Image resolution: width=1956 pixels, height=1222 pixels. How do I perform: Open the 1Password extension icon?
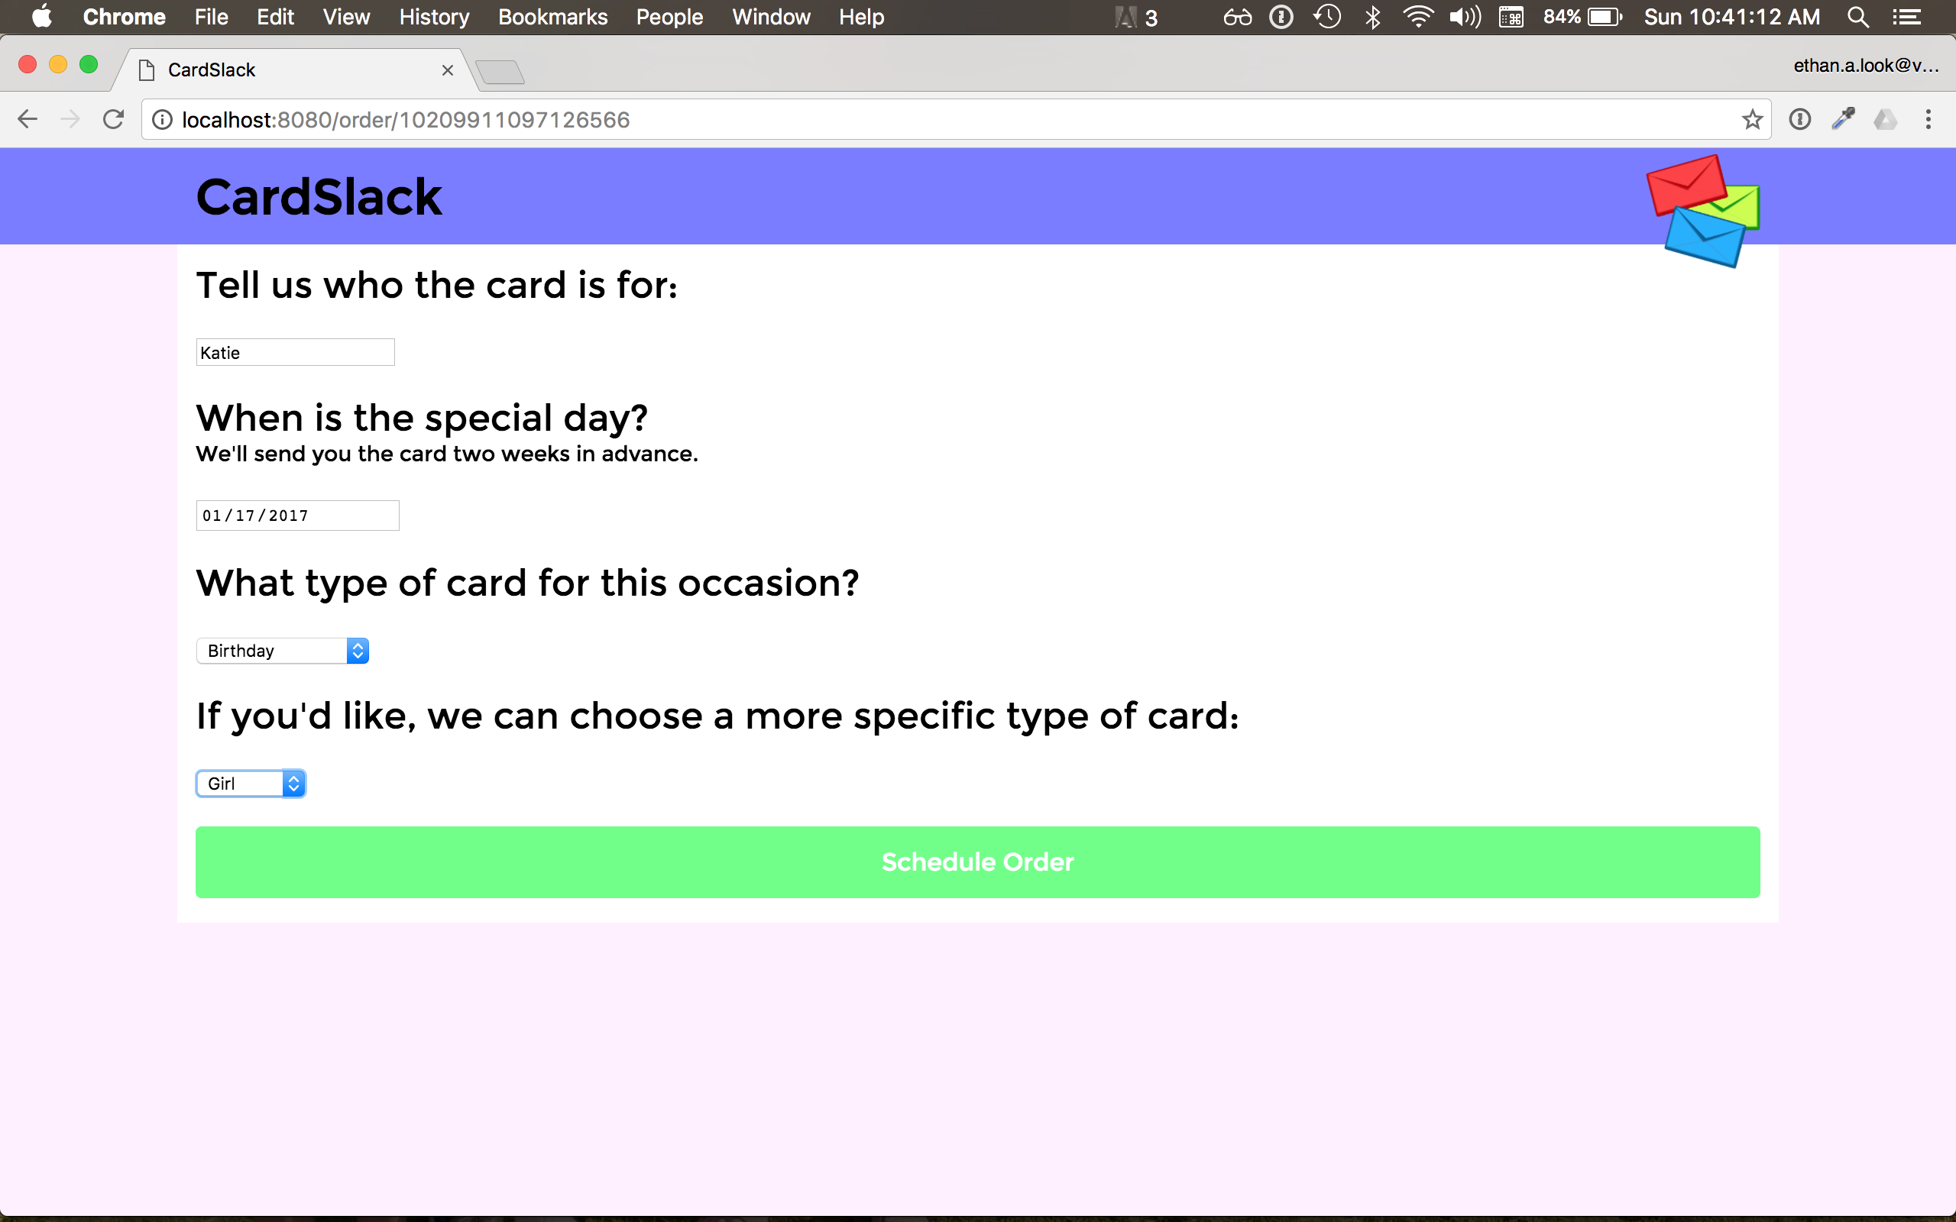coord(1799,120)
